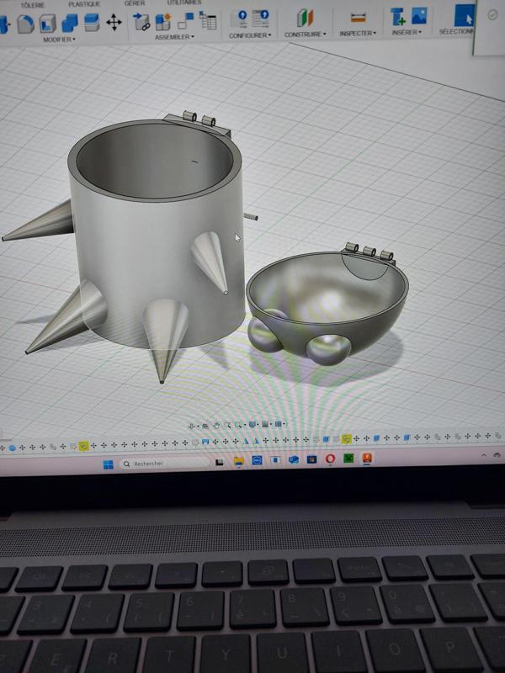Select the Shell tool icon

pyautogui.click(x=48, y=24)
